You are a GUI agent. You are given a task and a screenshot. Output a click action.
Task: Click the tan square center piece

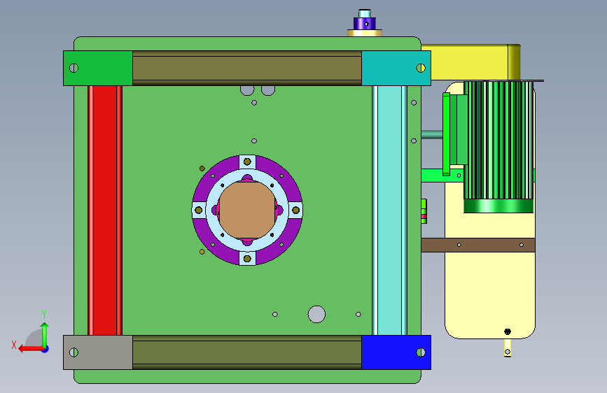247,210
